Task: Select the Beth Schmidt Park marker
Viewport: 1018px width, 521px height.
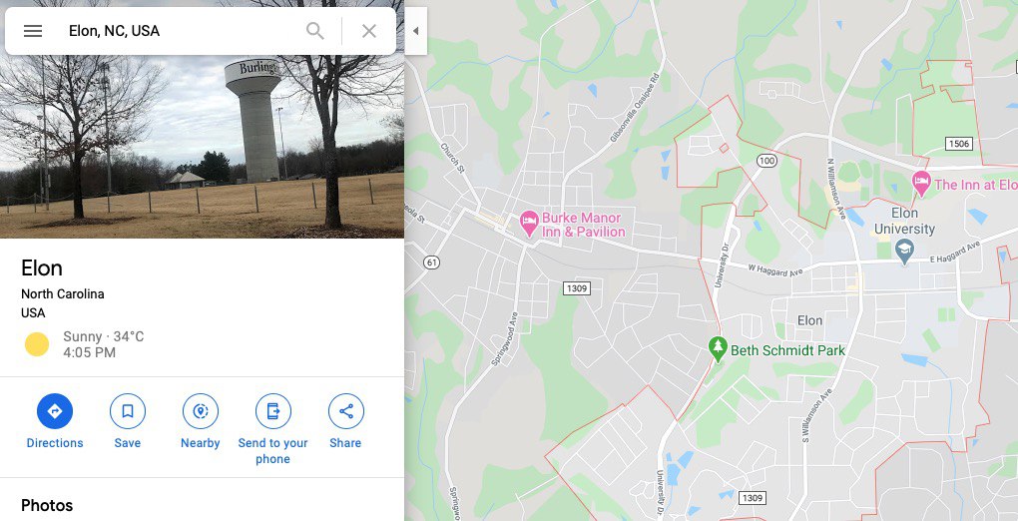Action: [718, 349]
